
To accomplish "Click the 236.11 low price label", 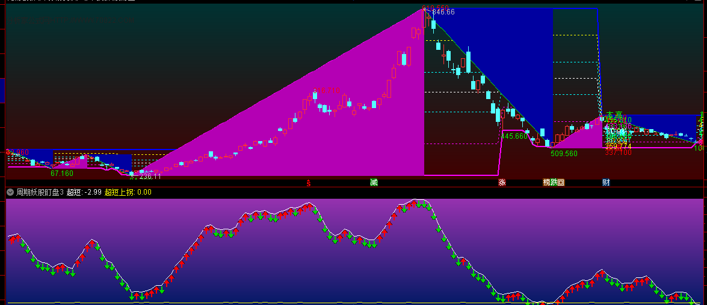I will coord(150,177).
